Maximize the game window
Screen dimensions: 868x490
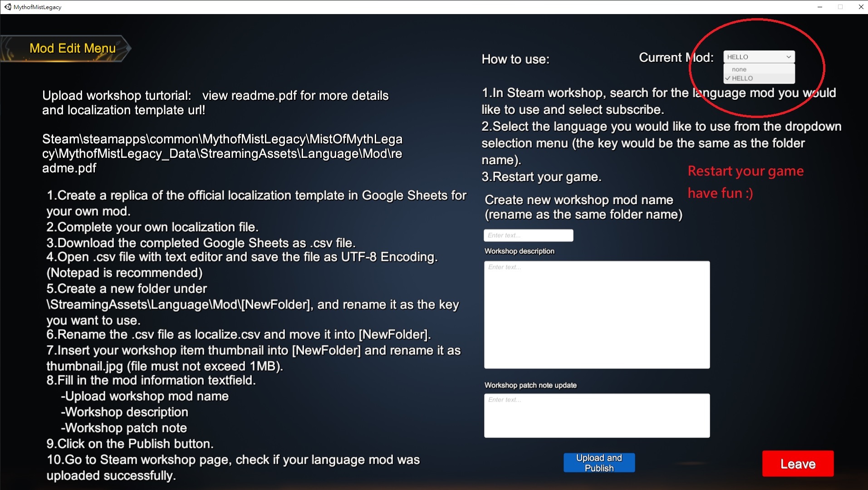click(840, 7)
